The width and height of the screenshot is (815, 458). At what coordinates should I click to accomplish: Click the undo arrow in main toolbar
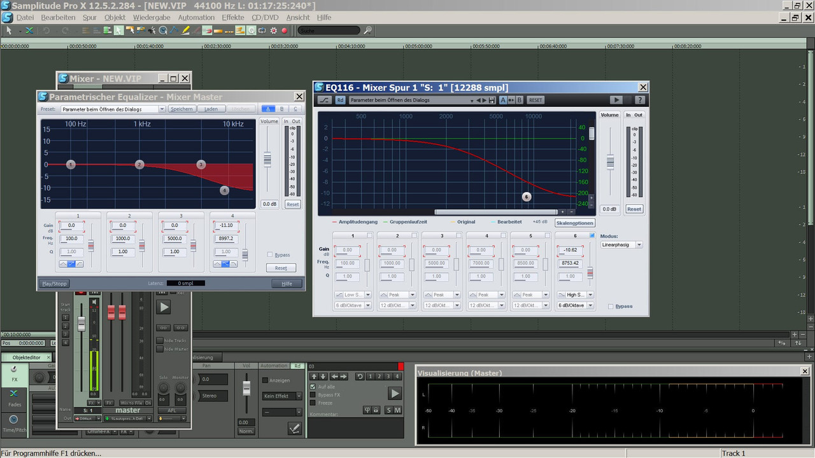tap(46, 30)
